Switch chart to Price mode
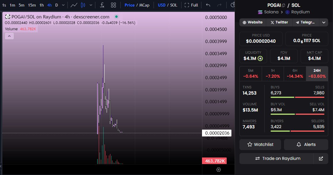333x175 pixels. click(x=130, y=5)
